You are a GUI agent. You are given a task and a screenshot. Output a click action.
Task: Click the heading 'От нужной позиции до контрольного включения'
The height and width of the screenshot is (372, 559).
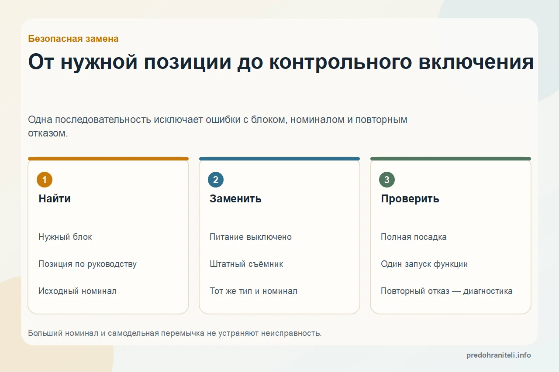coord(281,62)
